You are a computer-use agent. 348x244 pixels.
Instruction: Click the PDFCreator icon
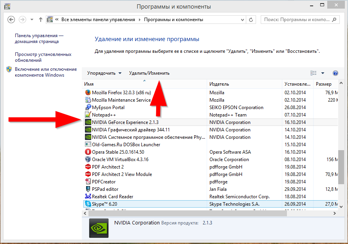click(88, 182)
